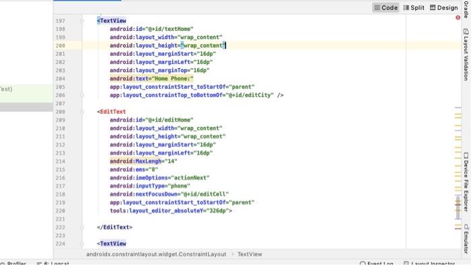Toggle fold marker at line 222
This screenshot has height=265, width=471.
pos(81,227)
